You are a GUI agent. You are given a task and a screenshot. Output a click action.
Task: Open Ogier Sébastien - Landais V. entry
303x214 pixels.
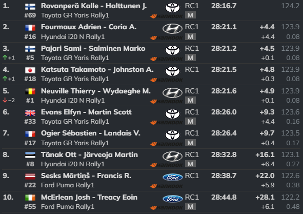click(x=91, y=133)
